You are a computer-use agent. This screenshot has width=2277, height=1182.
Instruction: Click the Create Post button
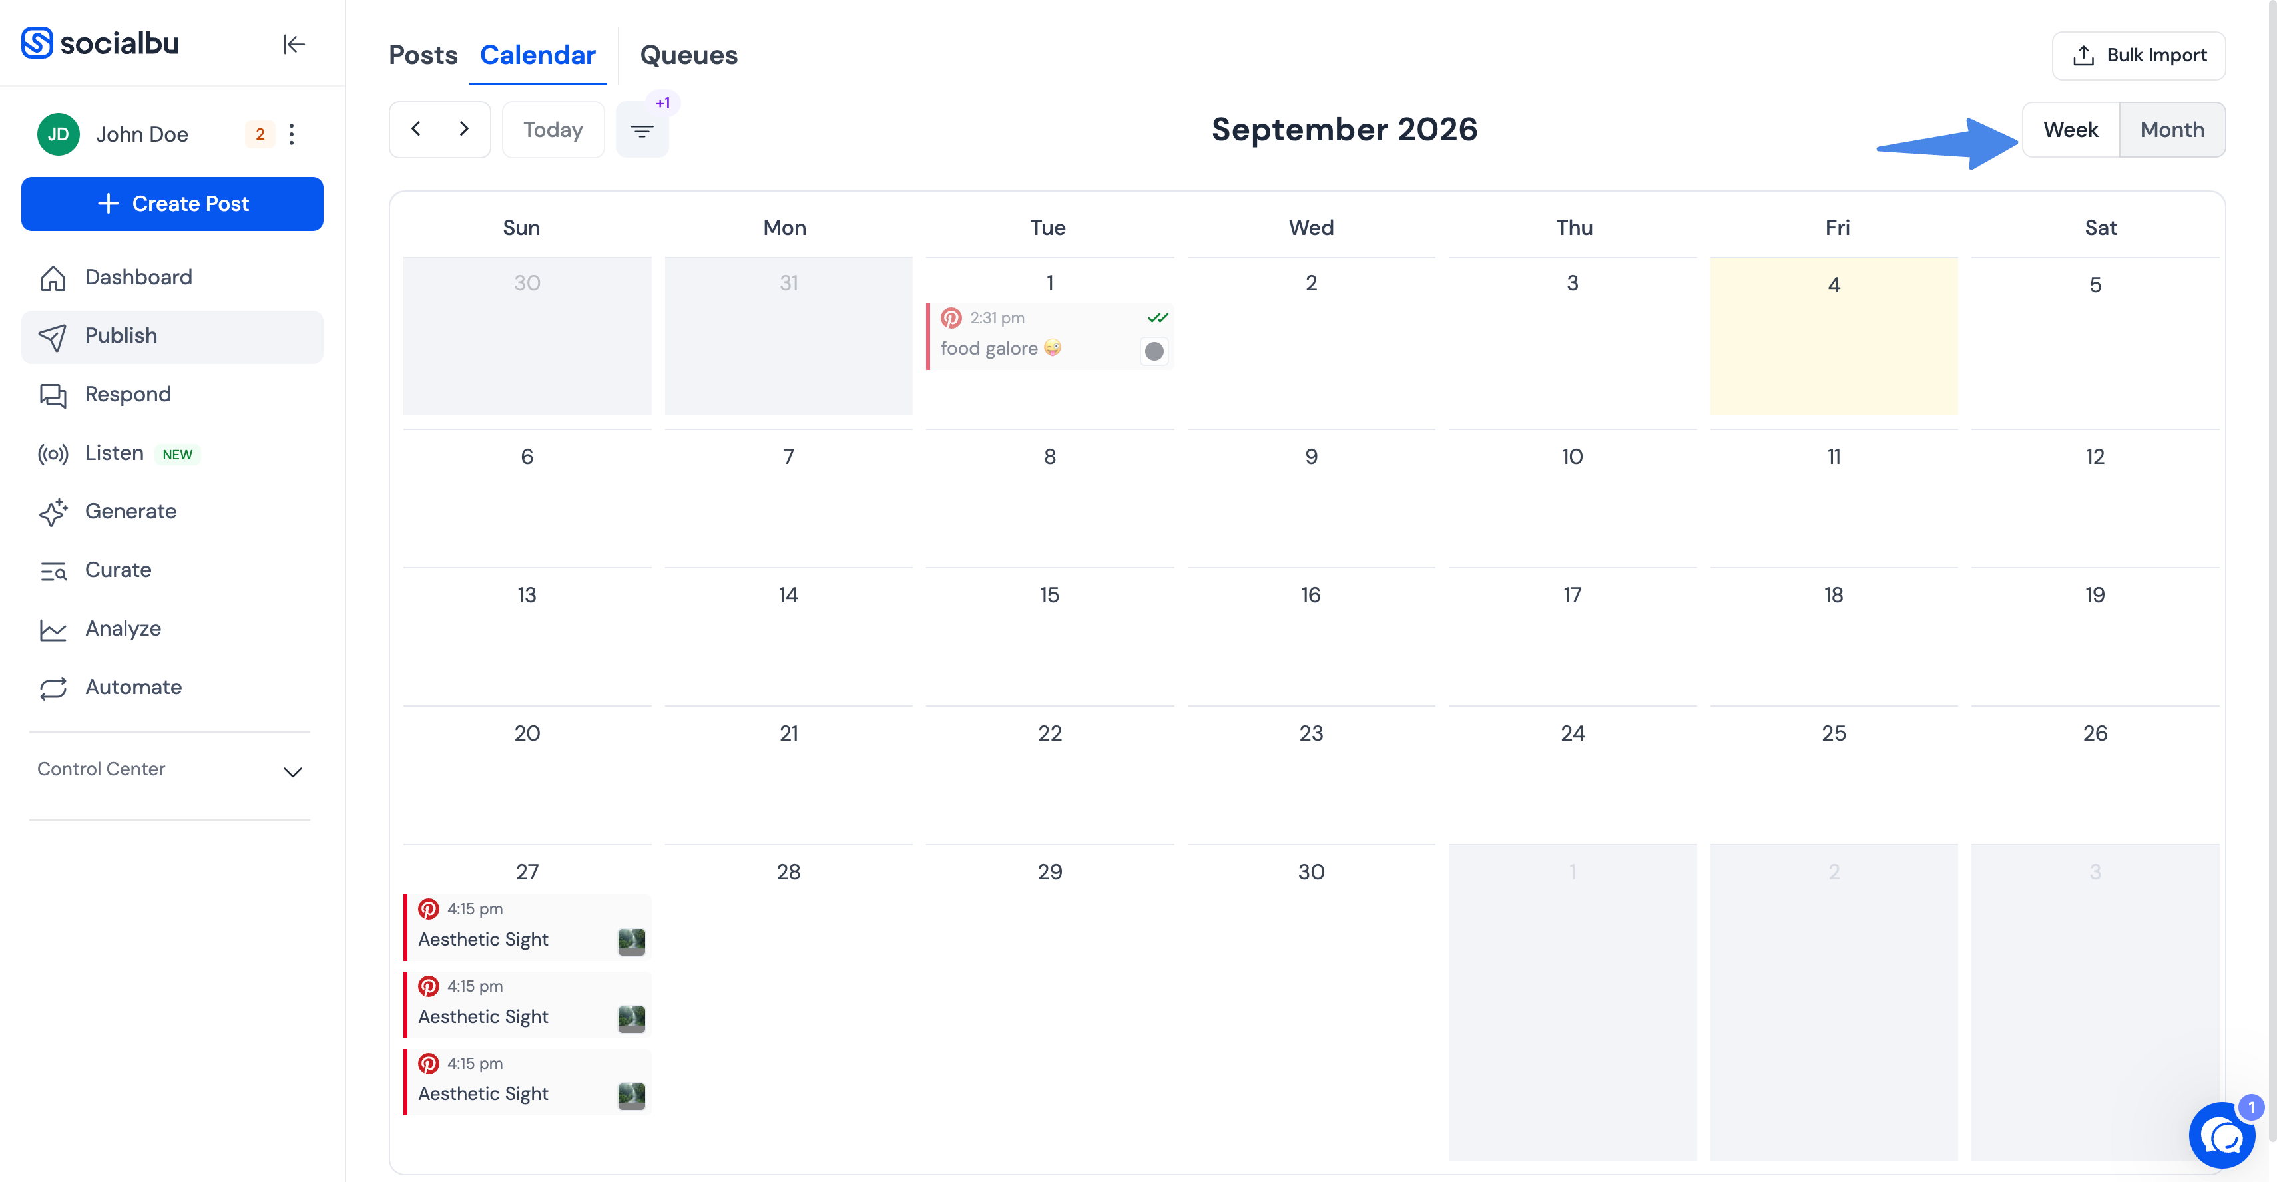tap(172, 204)
